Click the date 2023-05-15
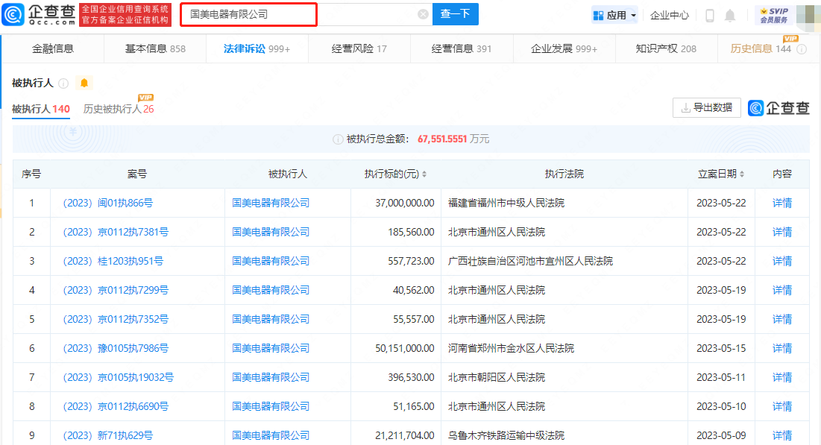The width and height of the screenshot is (821, 445). [x=721, y=348]
